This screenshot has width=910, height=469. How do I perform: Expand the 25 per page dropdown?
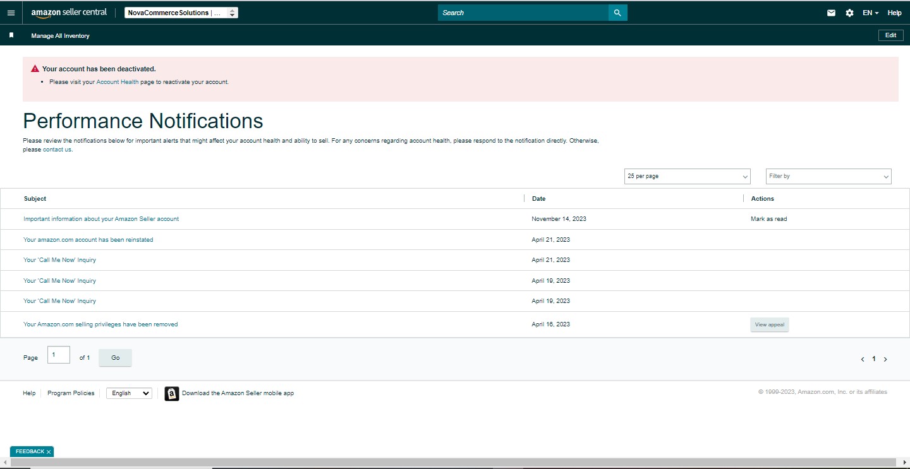[687, 176]
